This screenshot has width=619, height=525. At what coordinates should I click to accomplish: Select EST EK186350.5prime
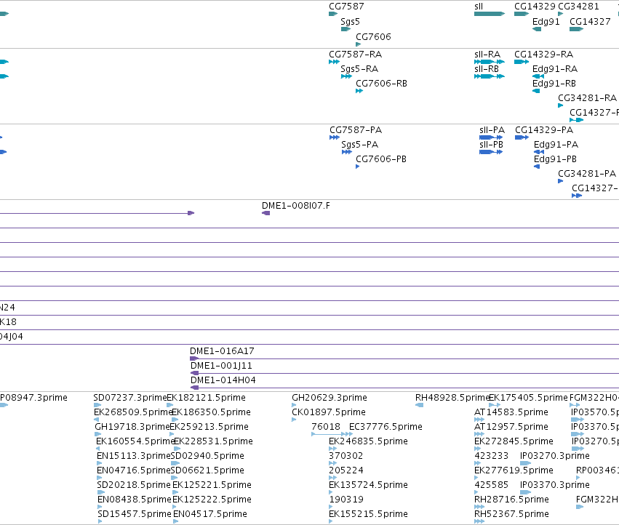211,412
